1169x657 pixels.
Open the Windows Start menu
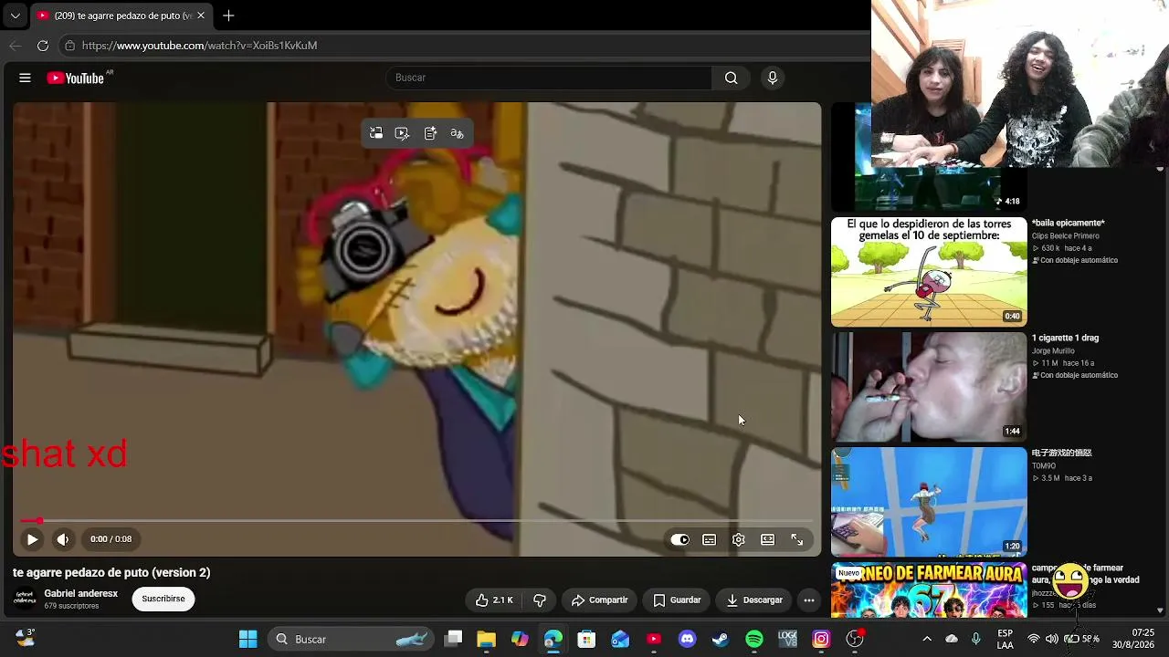(247, 639)
